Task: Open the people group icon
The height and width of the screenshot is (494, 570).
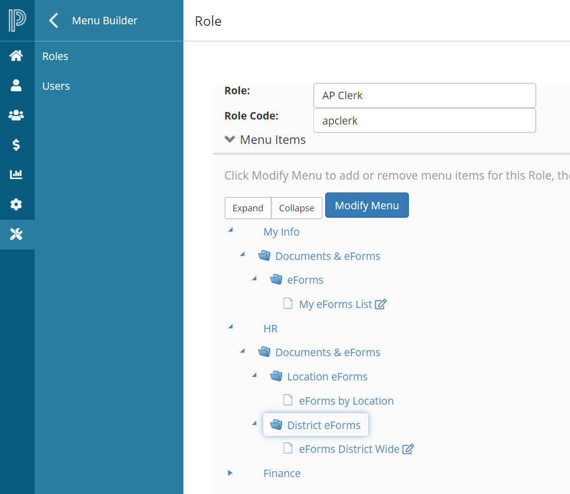Action: (x=16, y=116)
